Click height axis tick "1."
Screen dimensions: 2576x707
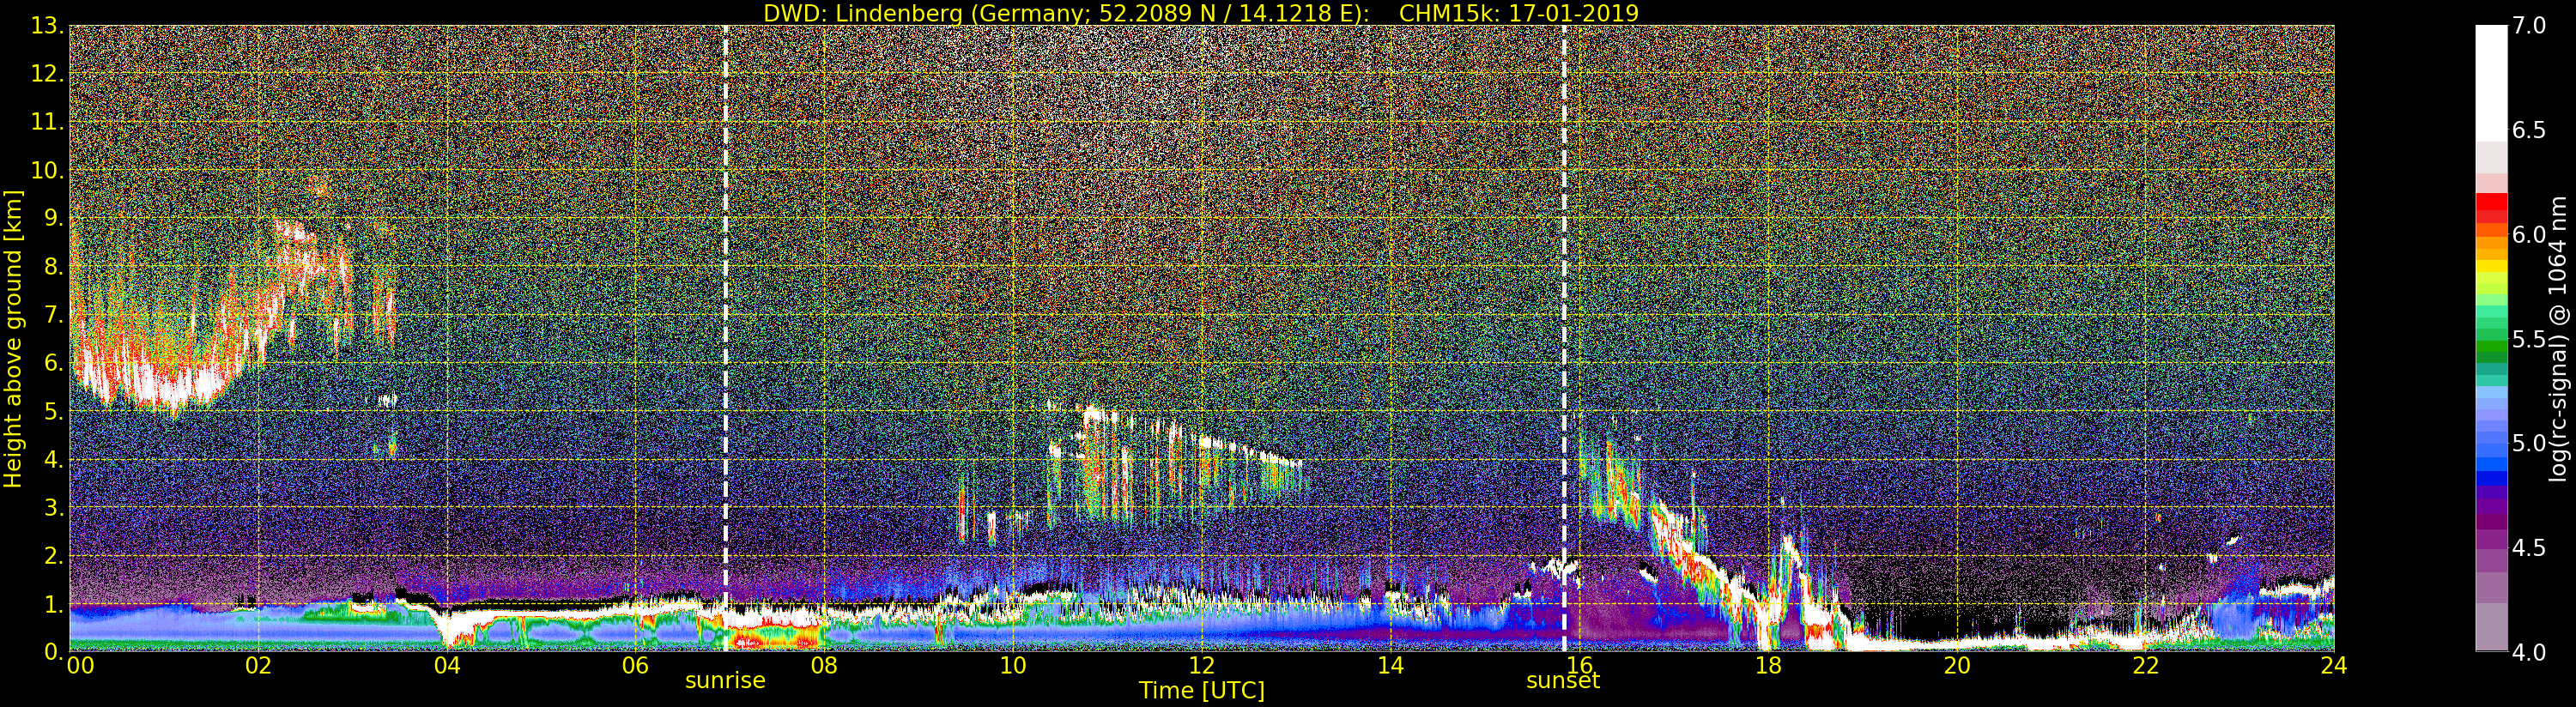click(53, 604)
